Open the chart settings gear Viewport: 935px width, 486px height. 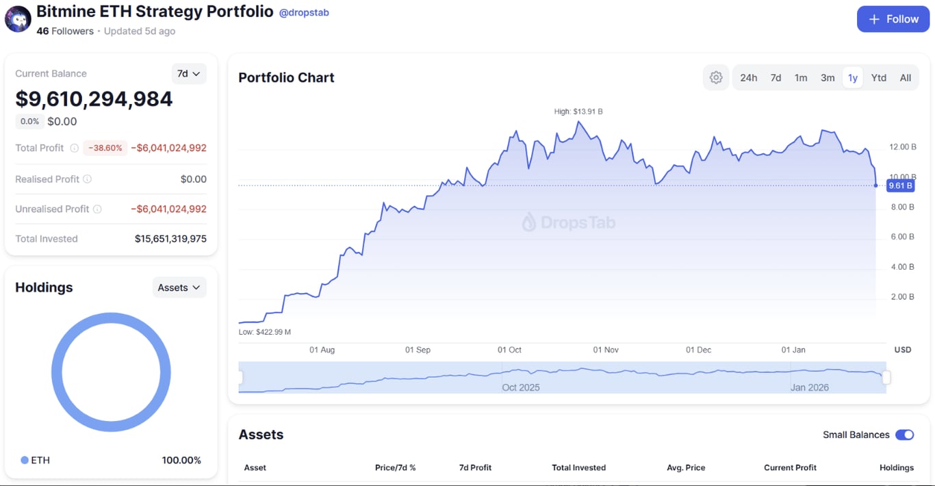coord(715,77)
